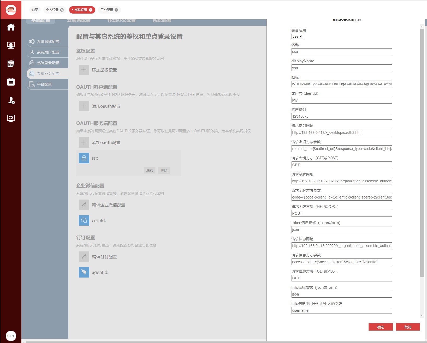Select the 系统设置 tab
This screenshot has height=343, width=427.
click(81, 10)
